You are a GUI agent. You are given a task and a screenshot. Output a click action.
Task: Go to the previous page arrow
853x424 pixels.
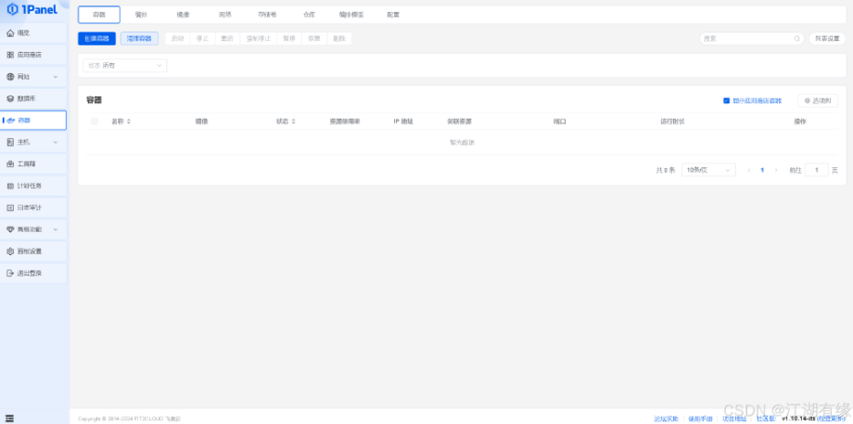(749, 170)
